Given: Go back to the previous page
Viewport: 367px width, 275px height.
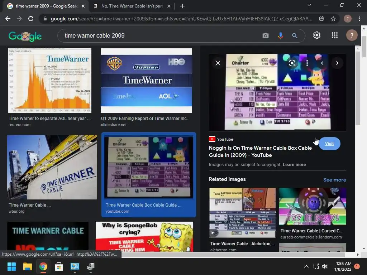Looking at the screenshot, I should (8, 19).
